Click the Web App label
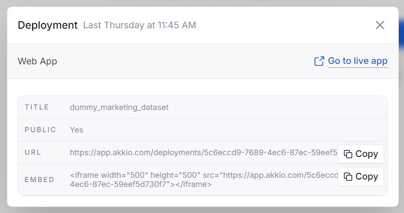This screenshot has width=404, height=213. (x=37, y=61)
